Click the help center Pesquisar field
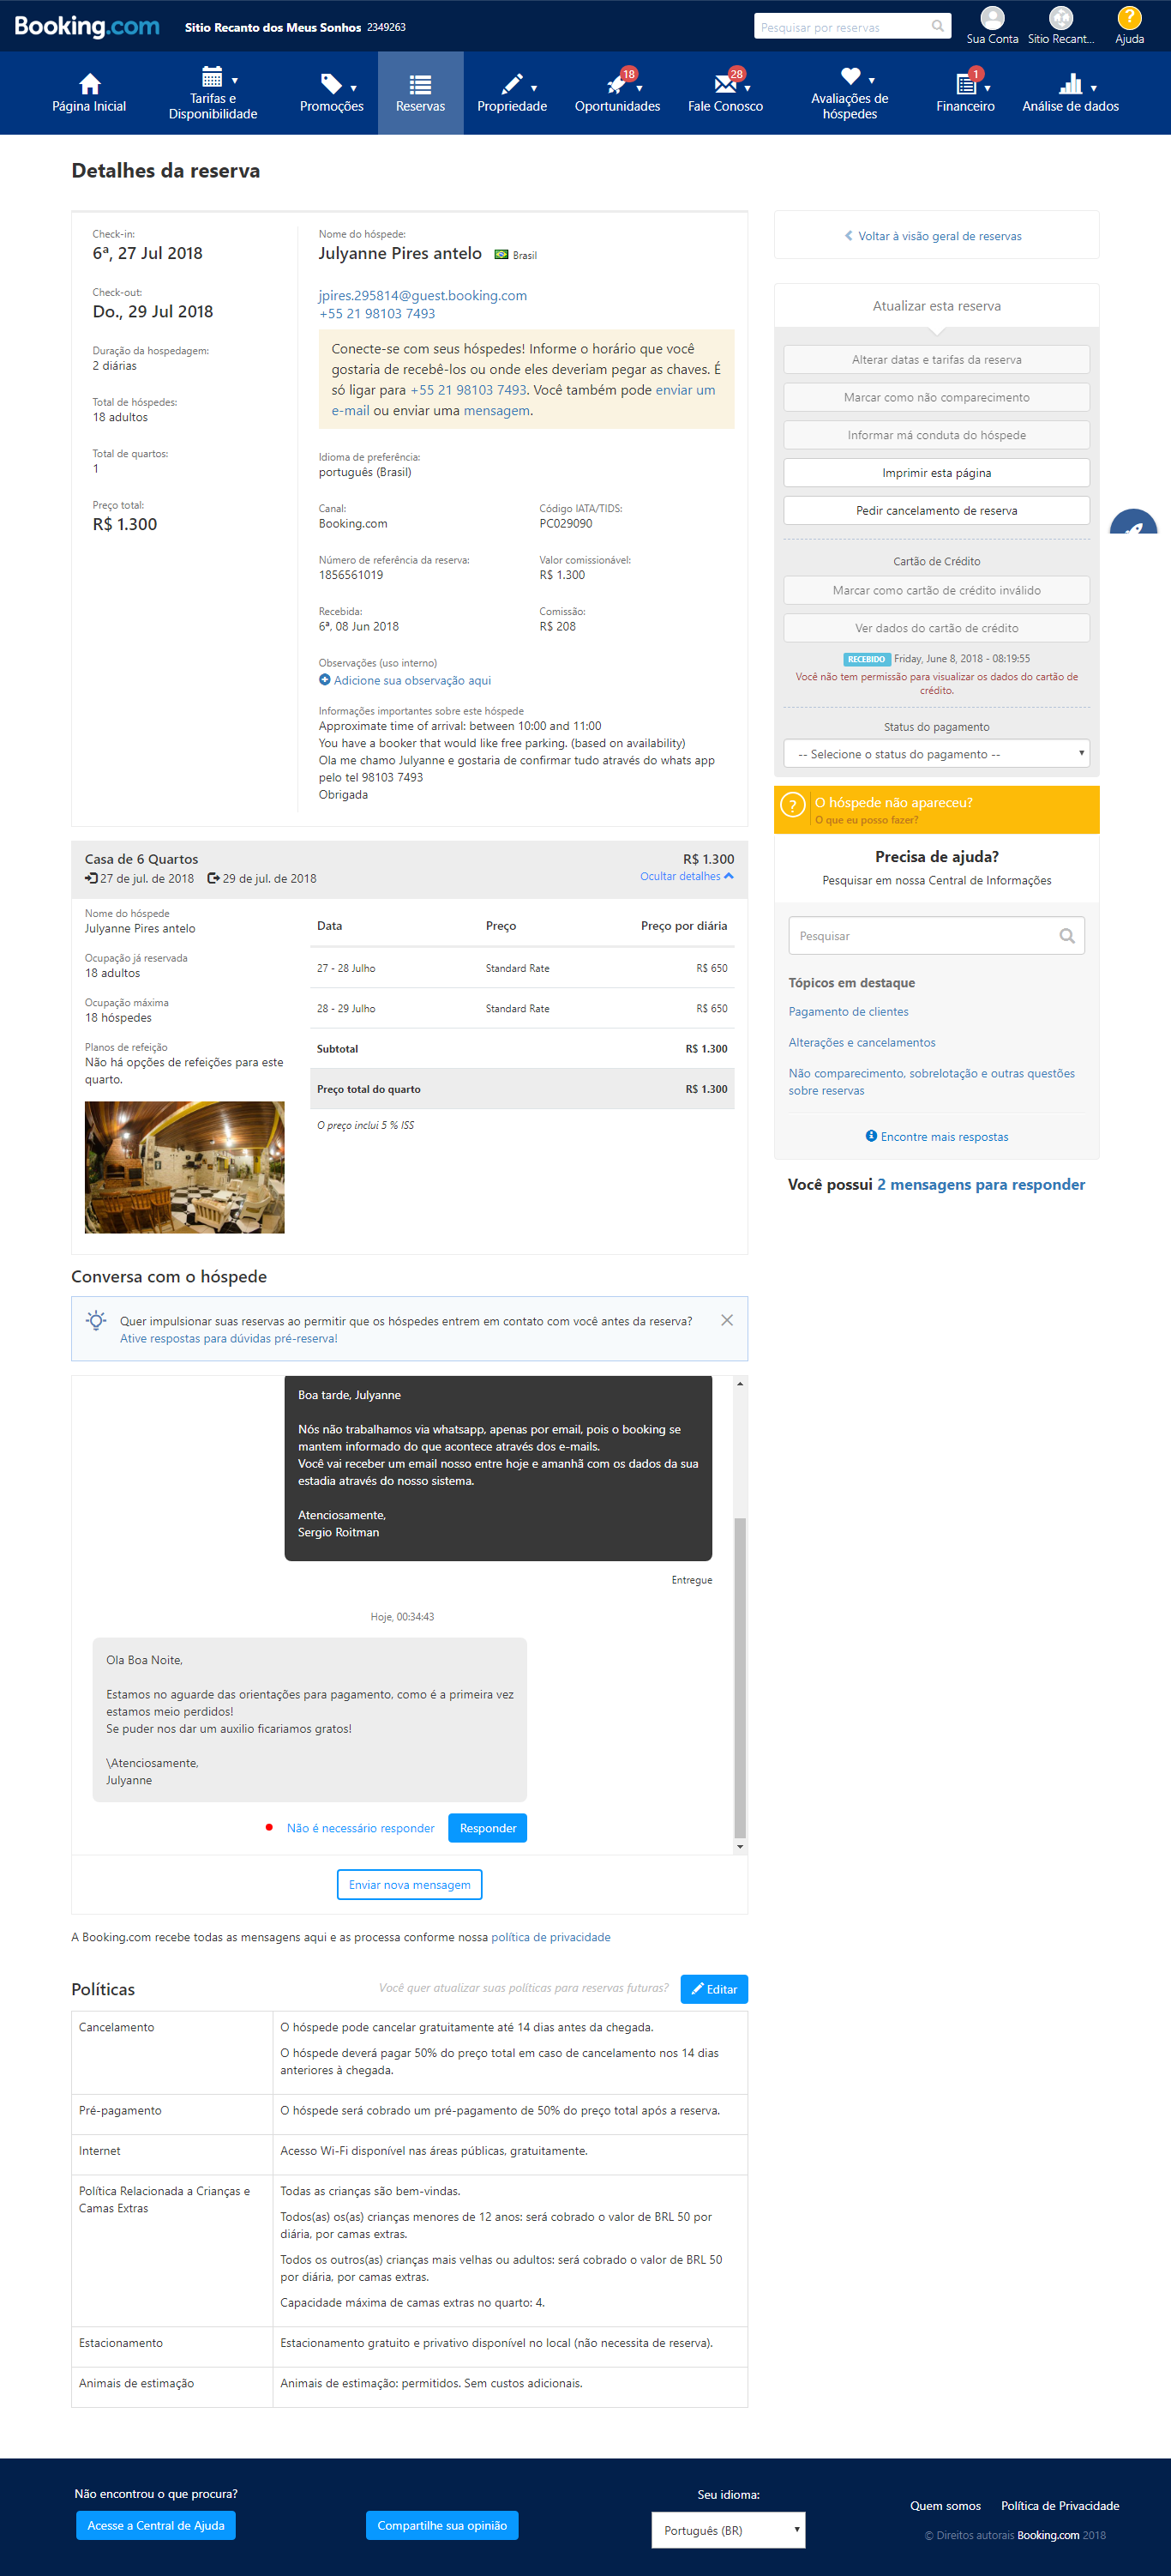This screenshot has height=2576, width=1171. click(924, 936)
